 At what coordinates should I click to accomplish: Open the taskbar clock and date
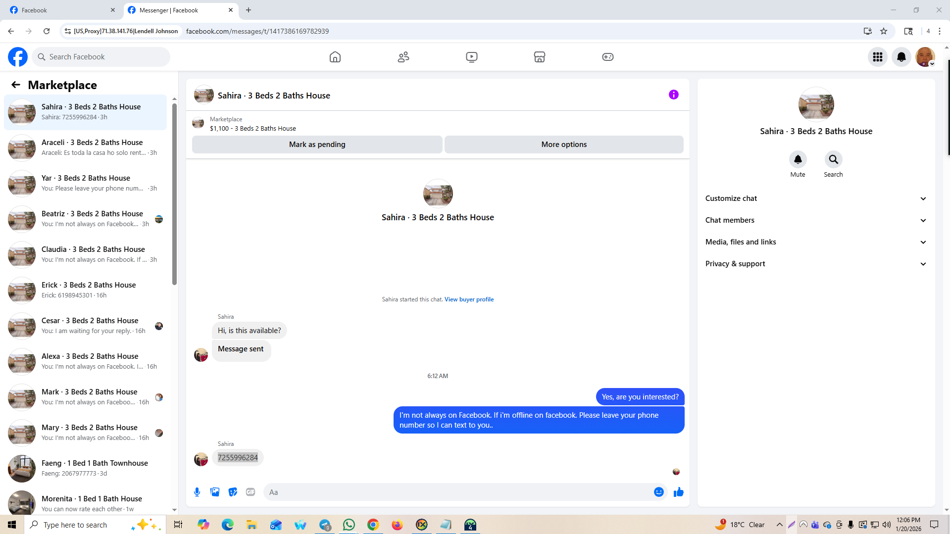click(908, 525)
